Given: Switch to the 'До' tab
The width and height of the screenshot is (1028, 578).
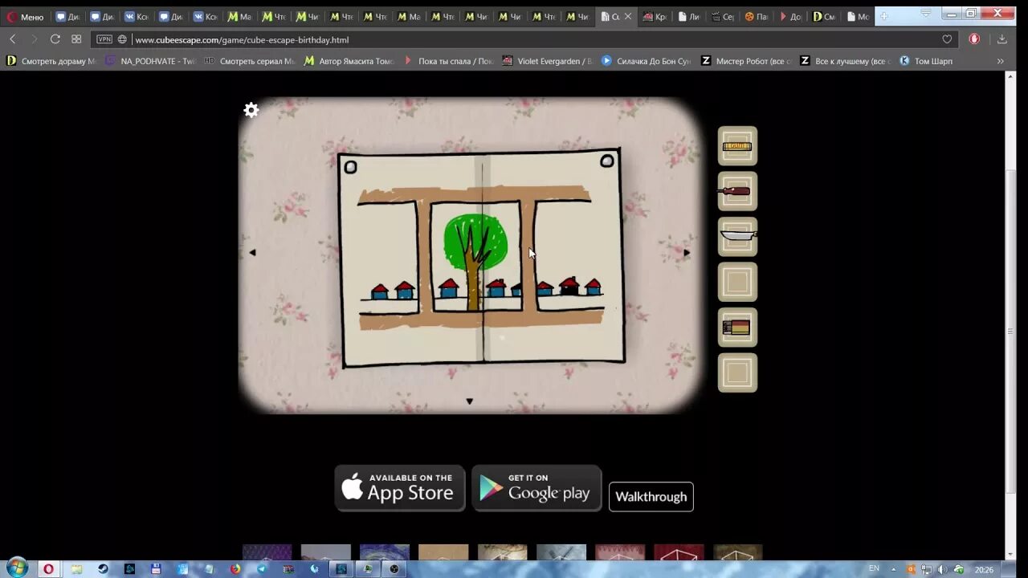Looking at the screenshot, I should tap(789, 17).
